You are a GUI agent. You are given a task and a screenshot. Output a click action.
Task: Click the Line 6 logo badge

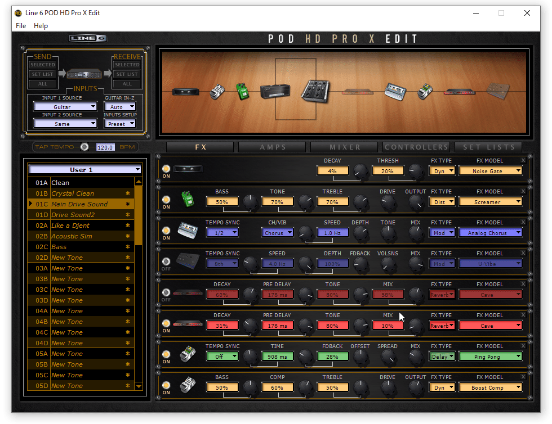click(88, 38)
